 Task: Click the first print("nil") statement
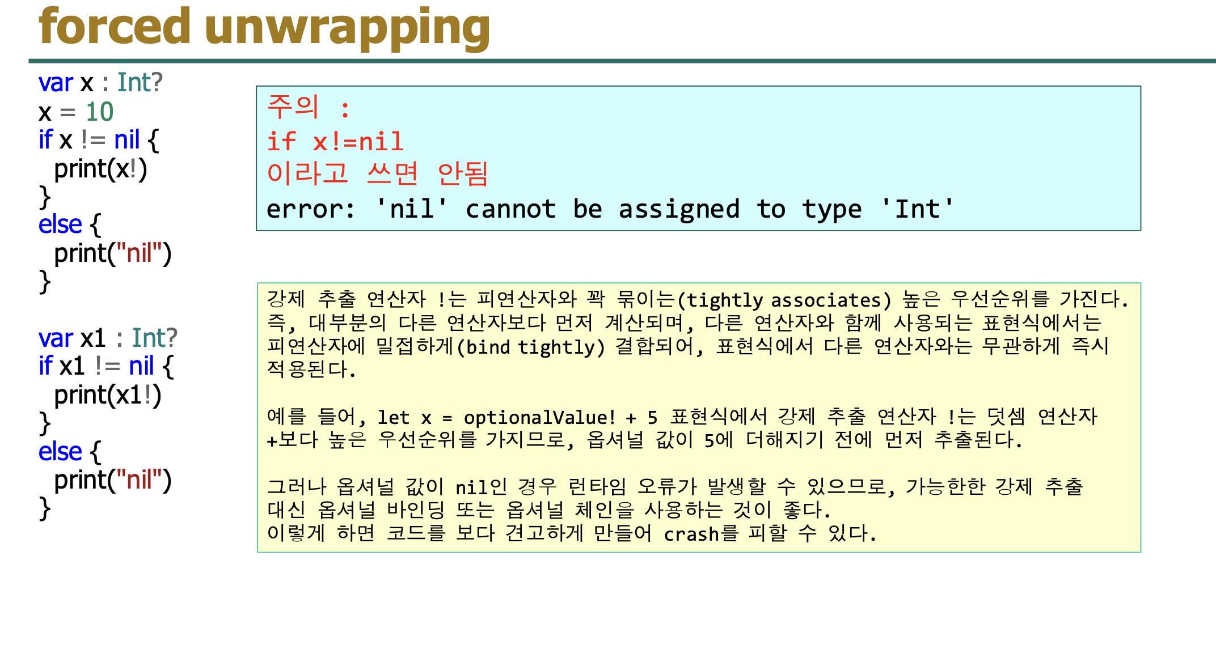(112, 253)
